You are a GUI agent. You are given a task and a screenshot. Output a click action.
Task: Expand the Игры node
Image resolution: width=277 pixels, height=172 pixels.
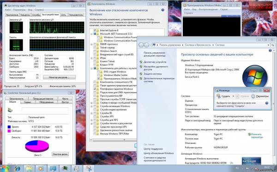(92, 58)
